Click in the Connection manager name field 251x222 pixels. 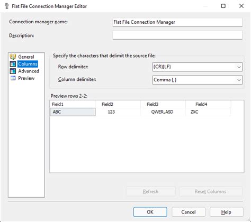pos(177,22)
